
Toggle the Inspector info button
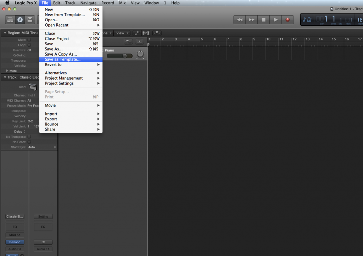20,20
